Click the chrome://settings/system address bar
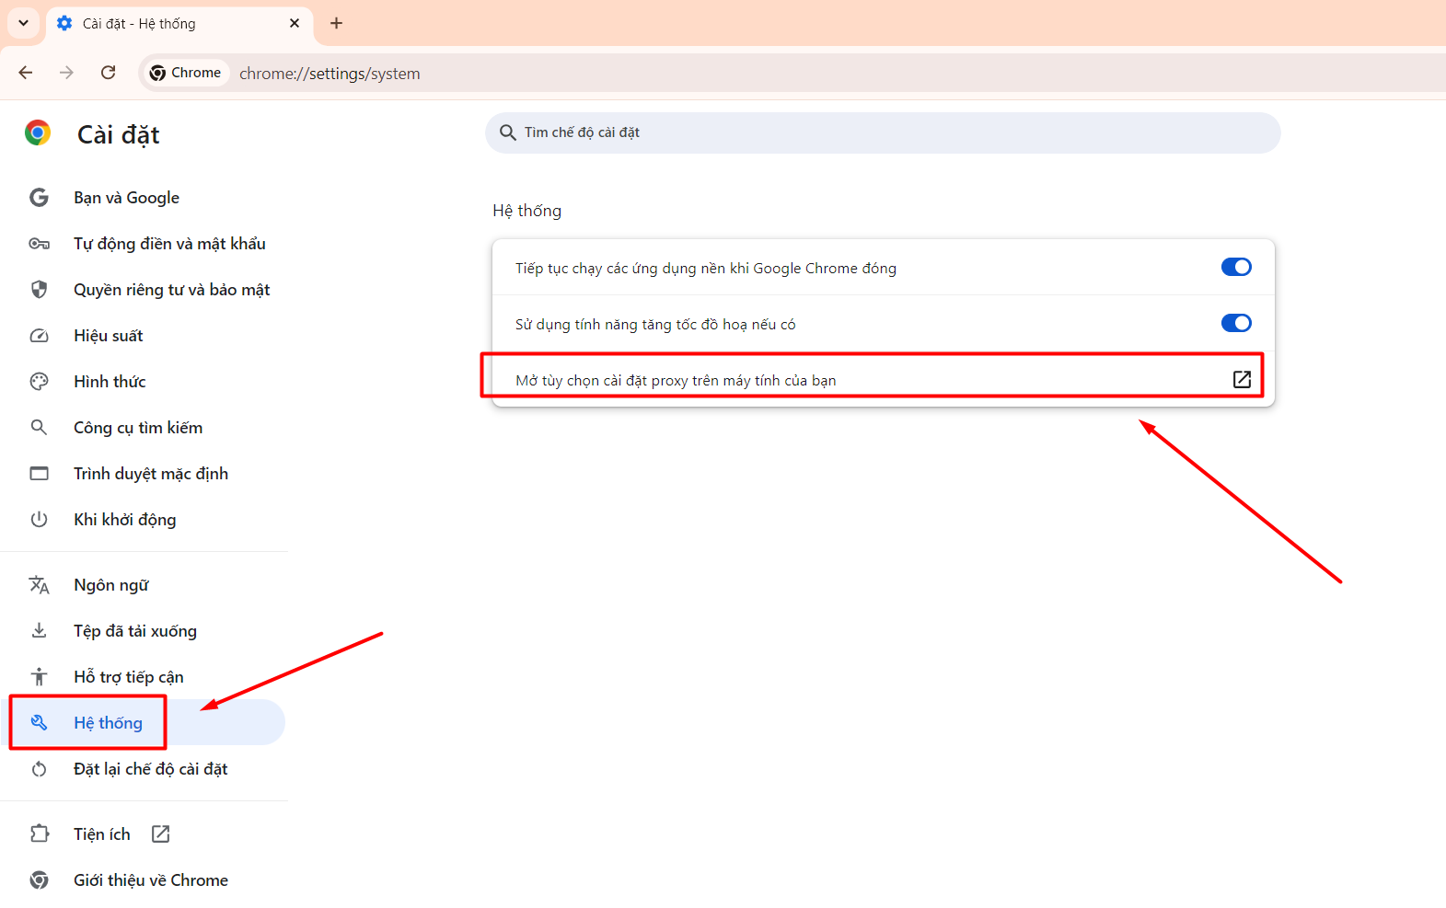The height and width of the screenshot is (908, 1446). (330, 74)
